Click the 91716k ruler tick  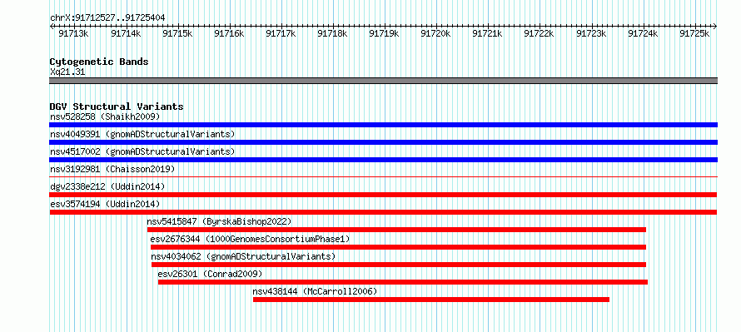[229, 33]
